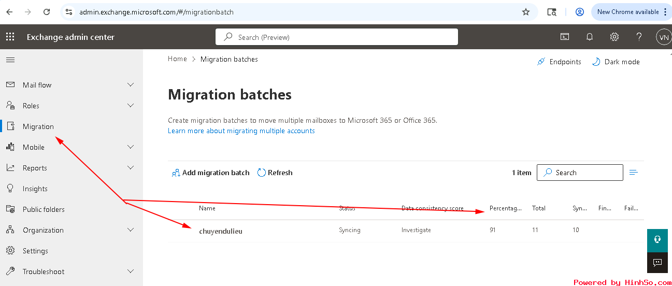Click the sidebar Settings gear icon
Viewport: 672px width, 286px height.
click(x=10, y=251)
